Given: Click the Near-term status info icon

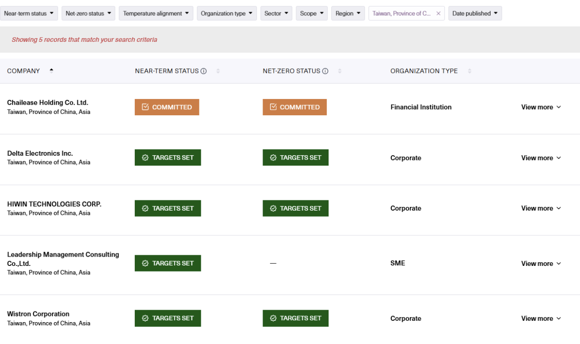Looking at the screenshot, I should tap(204, 71).
